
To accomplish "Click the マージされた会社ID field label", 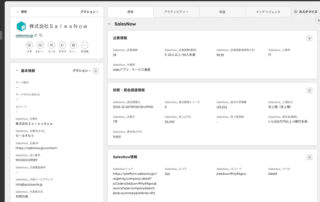I will 28,95.
